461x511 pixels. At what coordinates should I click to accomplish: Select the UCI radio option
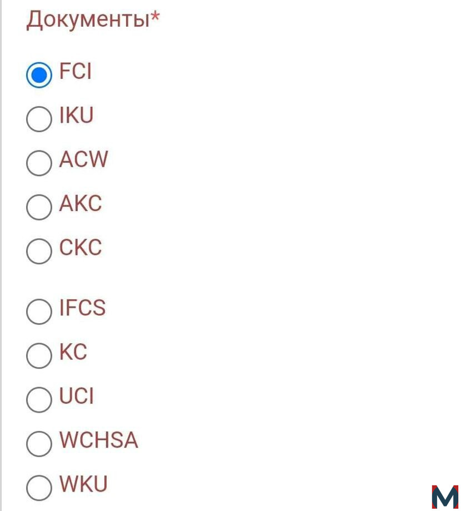pos(39,399)
